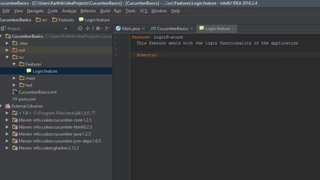
Task: Expand the cucumber-core:1.2.5 library arrow
Action: pos(7,120)
